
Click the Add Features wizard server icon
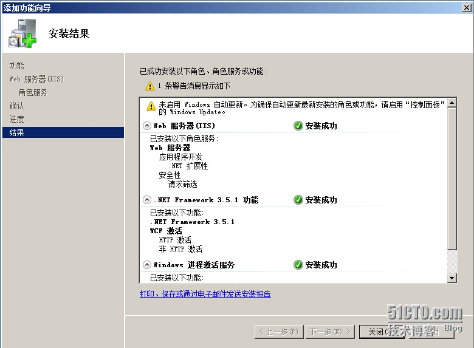[22, 33]
